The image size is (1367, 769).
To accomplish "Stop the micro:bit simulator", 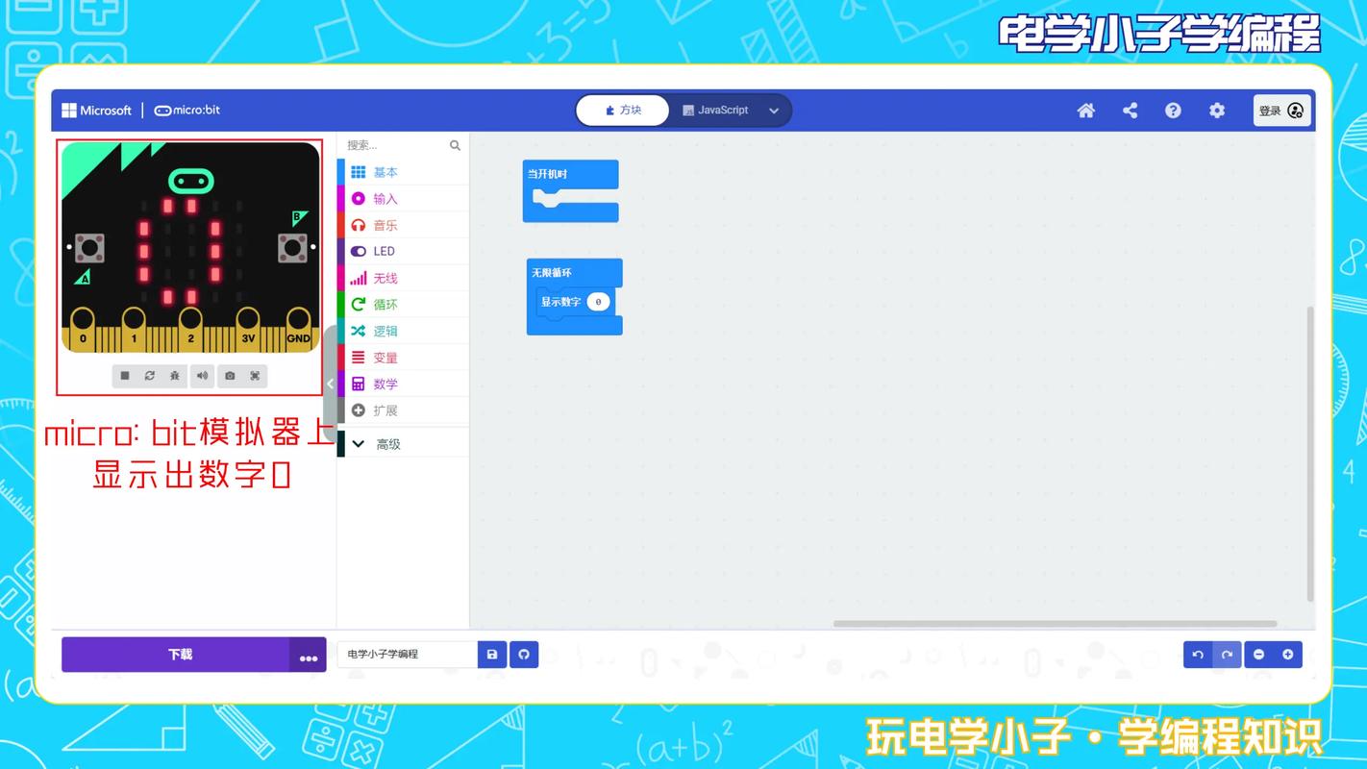I will 125,375.
